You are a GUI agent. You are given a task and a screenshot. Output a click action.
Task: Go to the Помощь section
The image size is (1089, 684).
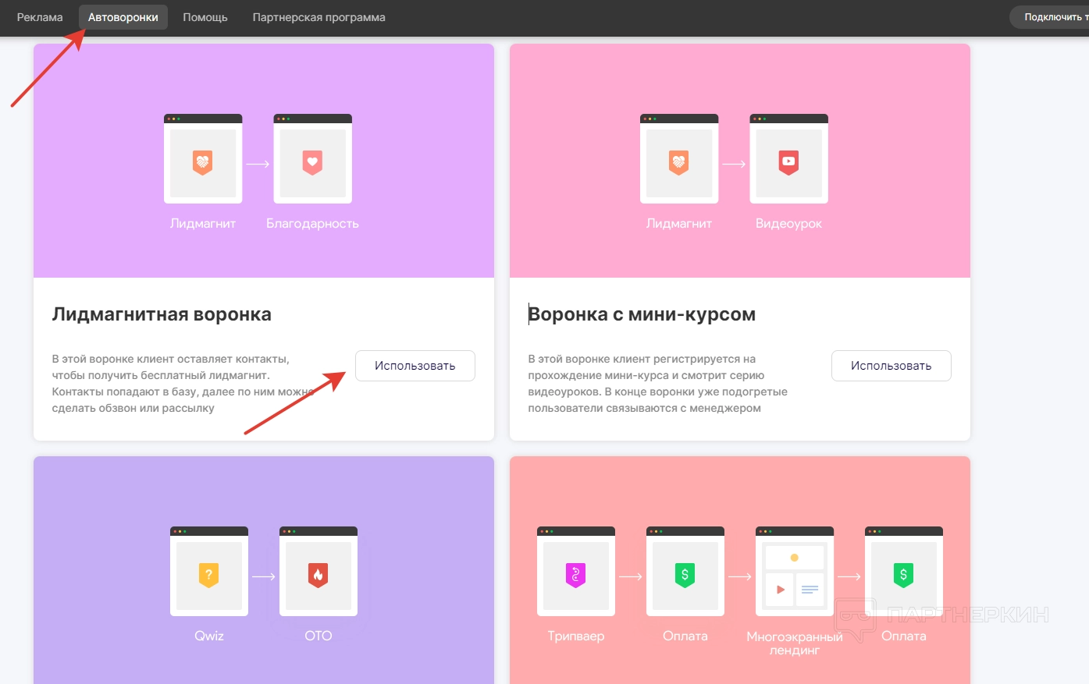[205, 17]
